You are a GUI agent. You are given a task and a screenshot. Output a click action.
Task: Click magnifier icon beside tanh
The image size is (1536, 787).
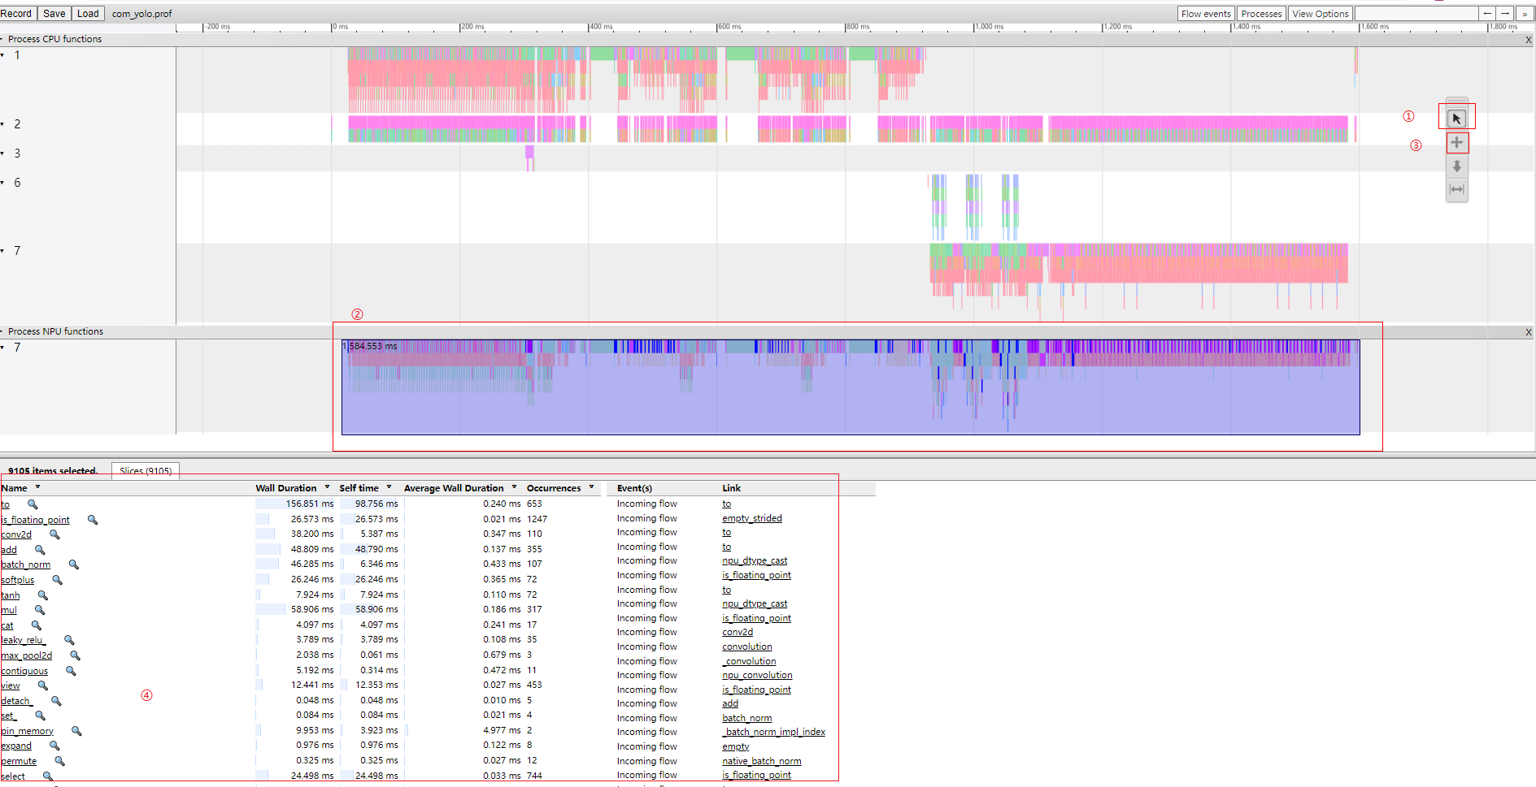pos(43,595)
